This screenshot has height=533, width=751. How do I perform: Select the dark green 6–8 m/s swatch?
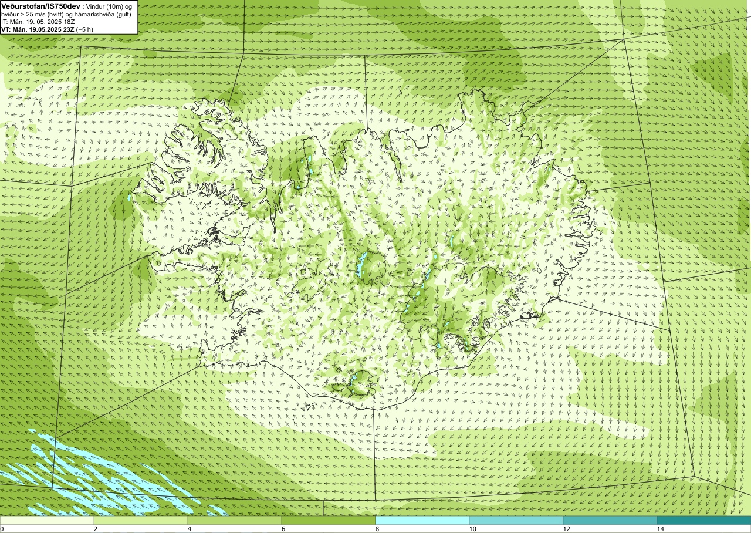tap(329, 520)
